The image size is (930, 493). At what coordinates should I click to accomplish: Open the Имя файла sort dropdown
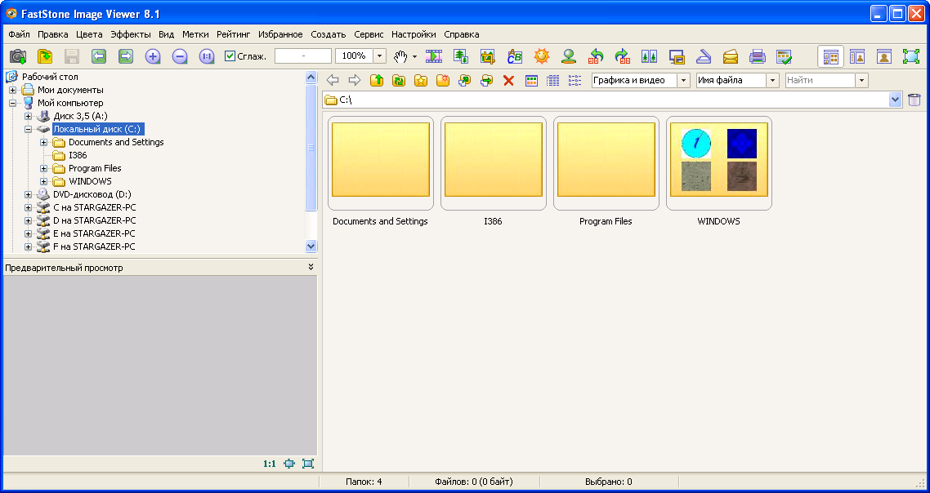pyautogui.click(x=771, y=80)
